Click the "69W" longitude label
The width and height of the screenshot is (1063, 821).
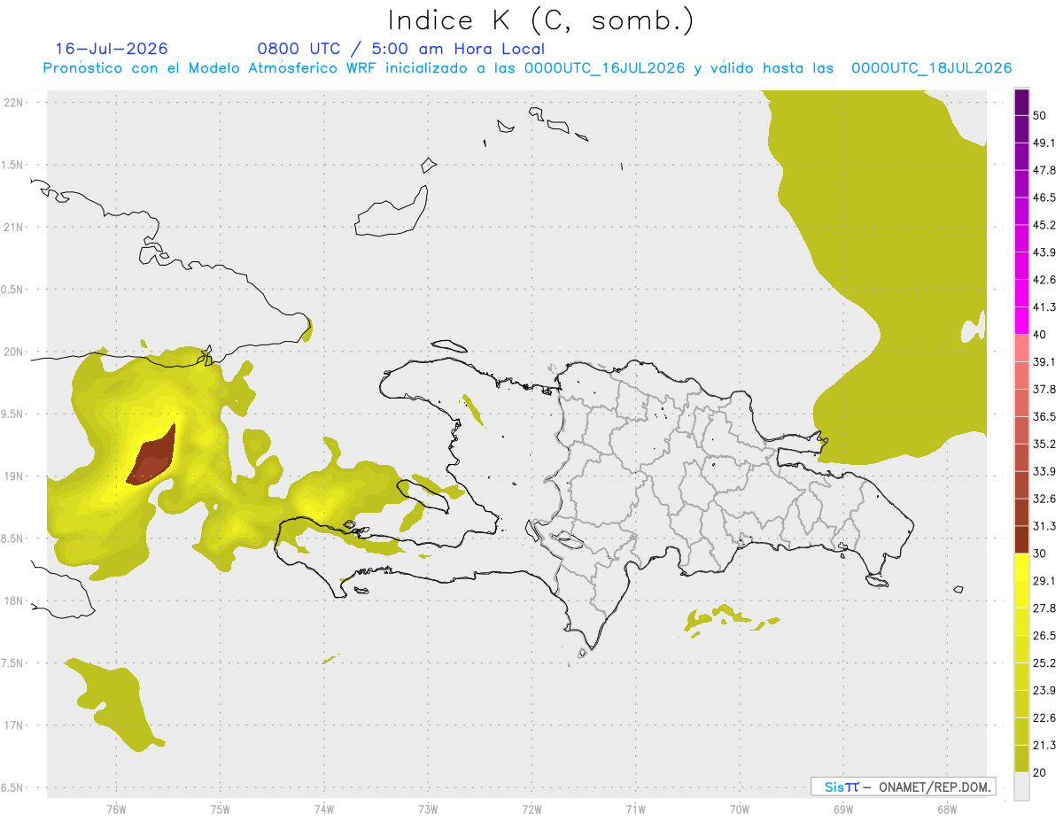pos(843,809)
